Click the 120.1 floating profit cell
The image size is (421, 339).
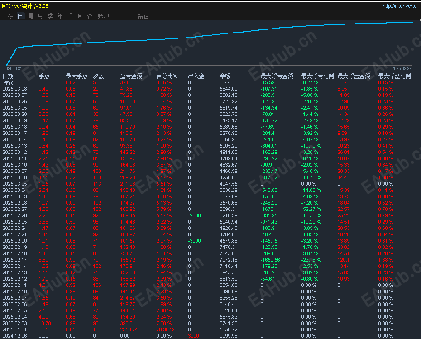coord(344,260)
